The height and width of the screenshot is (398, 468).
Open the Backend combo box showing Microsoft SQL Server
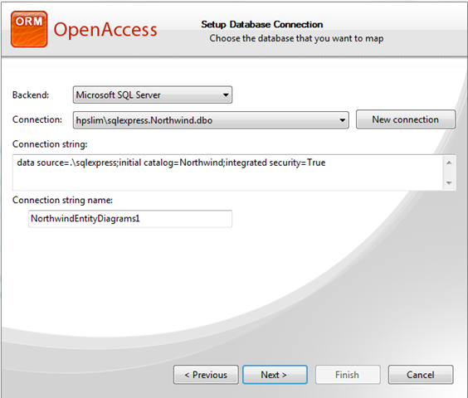[x=153, y=95]
